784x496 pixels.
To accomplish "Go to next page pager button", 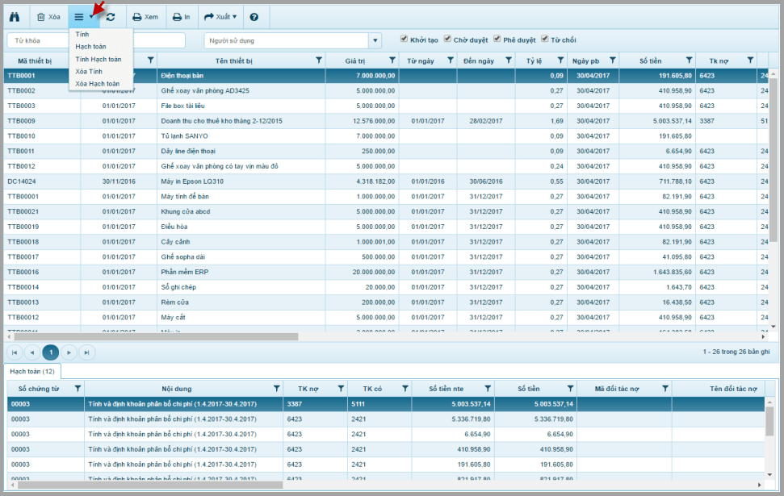I will [x=69, y=352].
